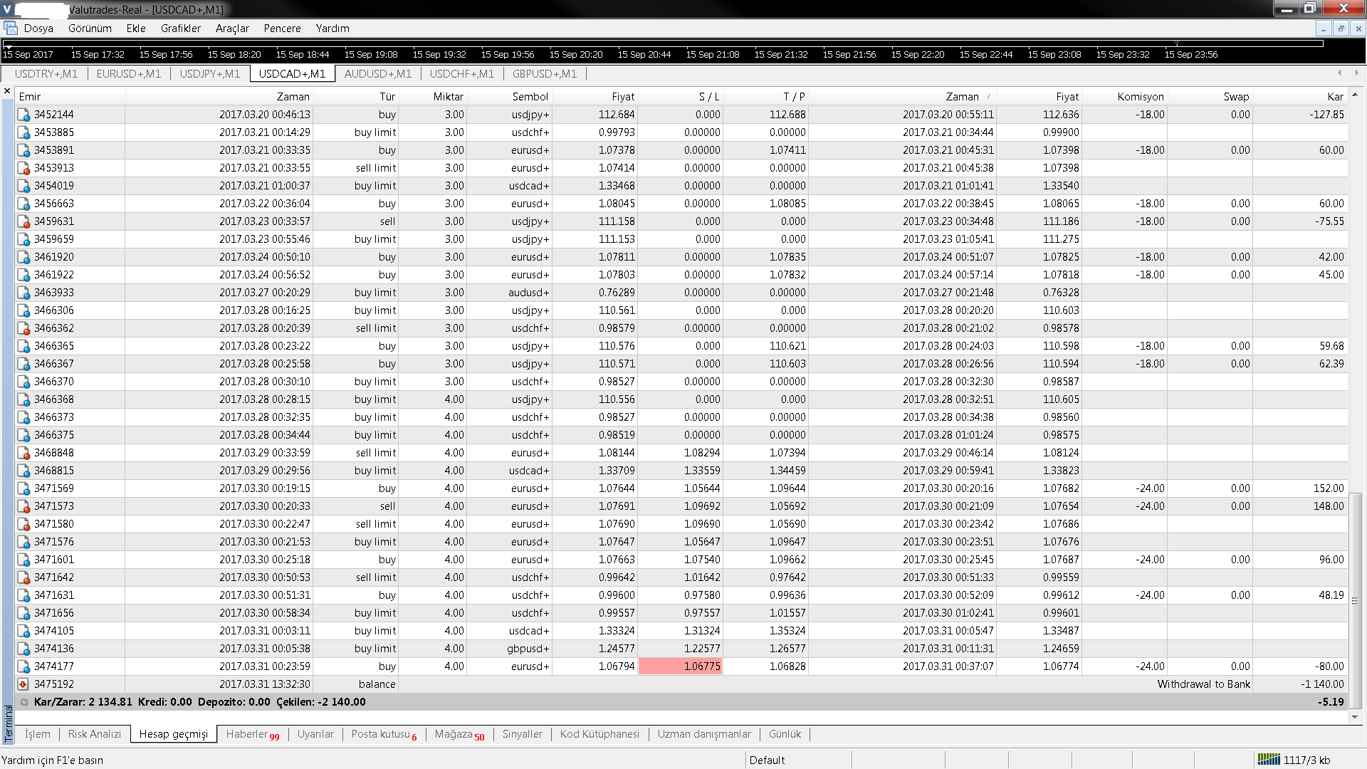
Task: Close the terminal panel with the X icon
Action: pos(7,91)
